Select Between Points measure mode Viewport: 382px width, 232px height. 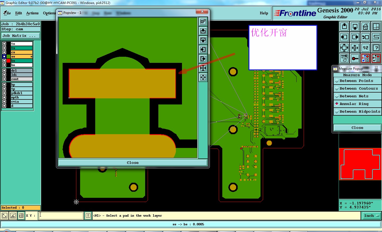point(357,81)
